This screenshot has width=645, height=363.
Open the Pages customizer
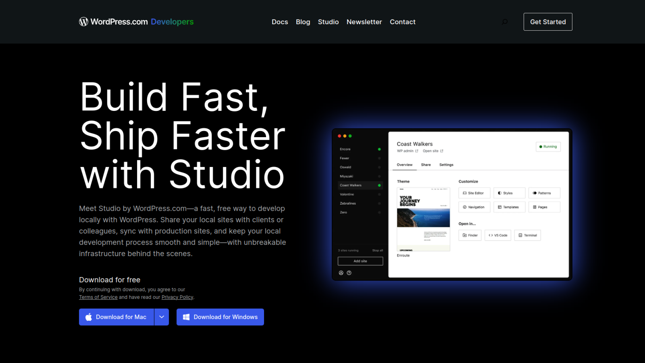544,207
